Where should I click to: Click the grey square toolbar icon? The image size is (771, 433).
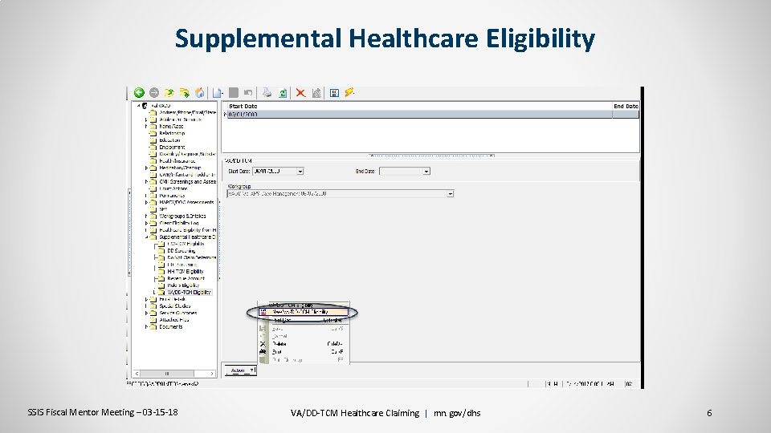tap(234, 92)
